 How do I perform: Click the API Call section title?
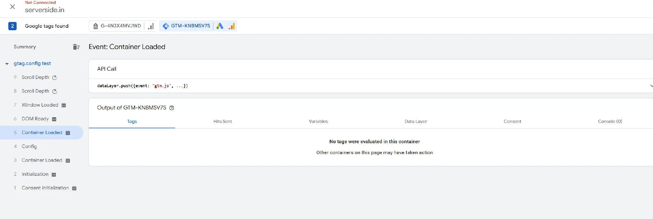click(x=107, y=69)
